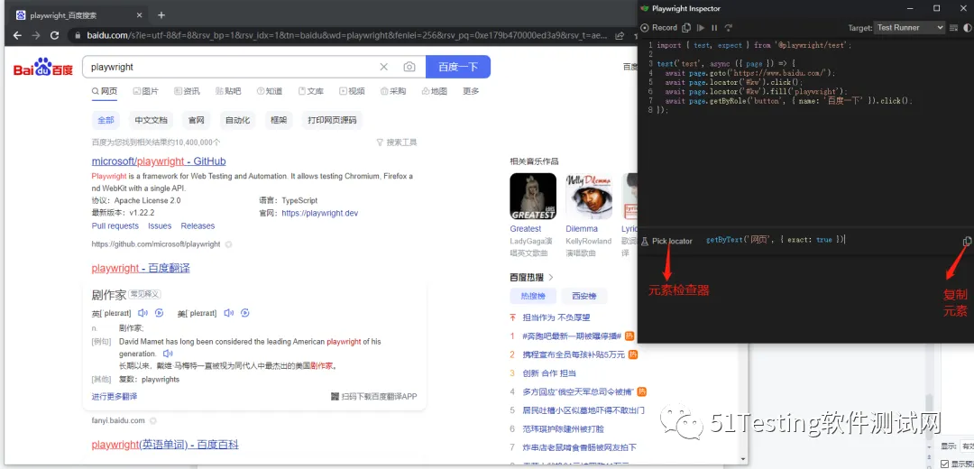974x469 pixels.
Task: Expand 百度热搜 with chevron
Action: click(x=551, y=277)
